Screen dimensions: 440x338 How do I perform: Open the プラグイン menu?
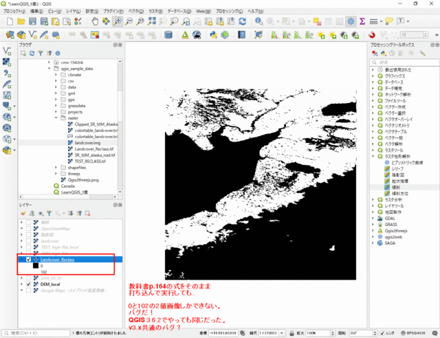[x=113, y=11]
